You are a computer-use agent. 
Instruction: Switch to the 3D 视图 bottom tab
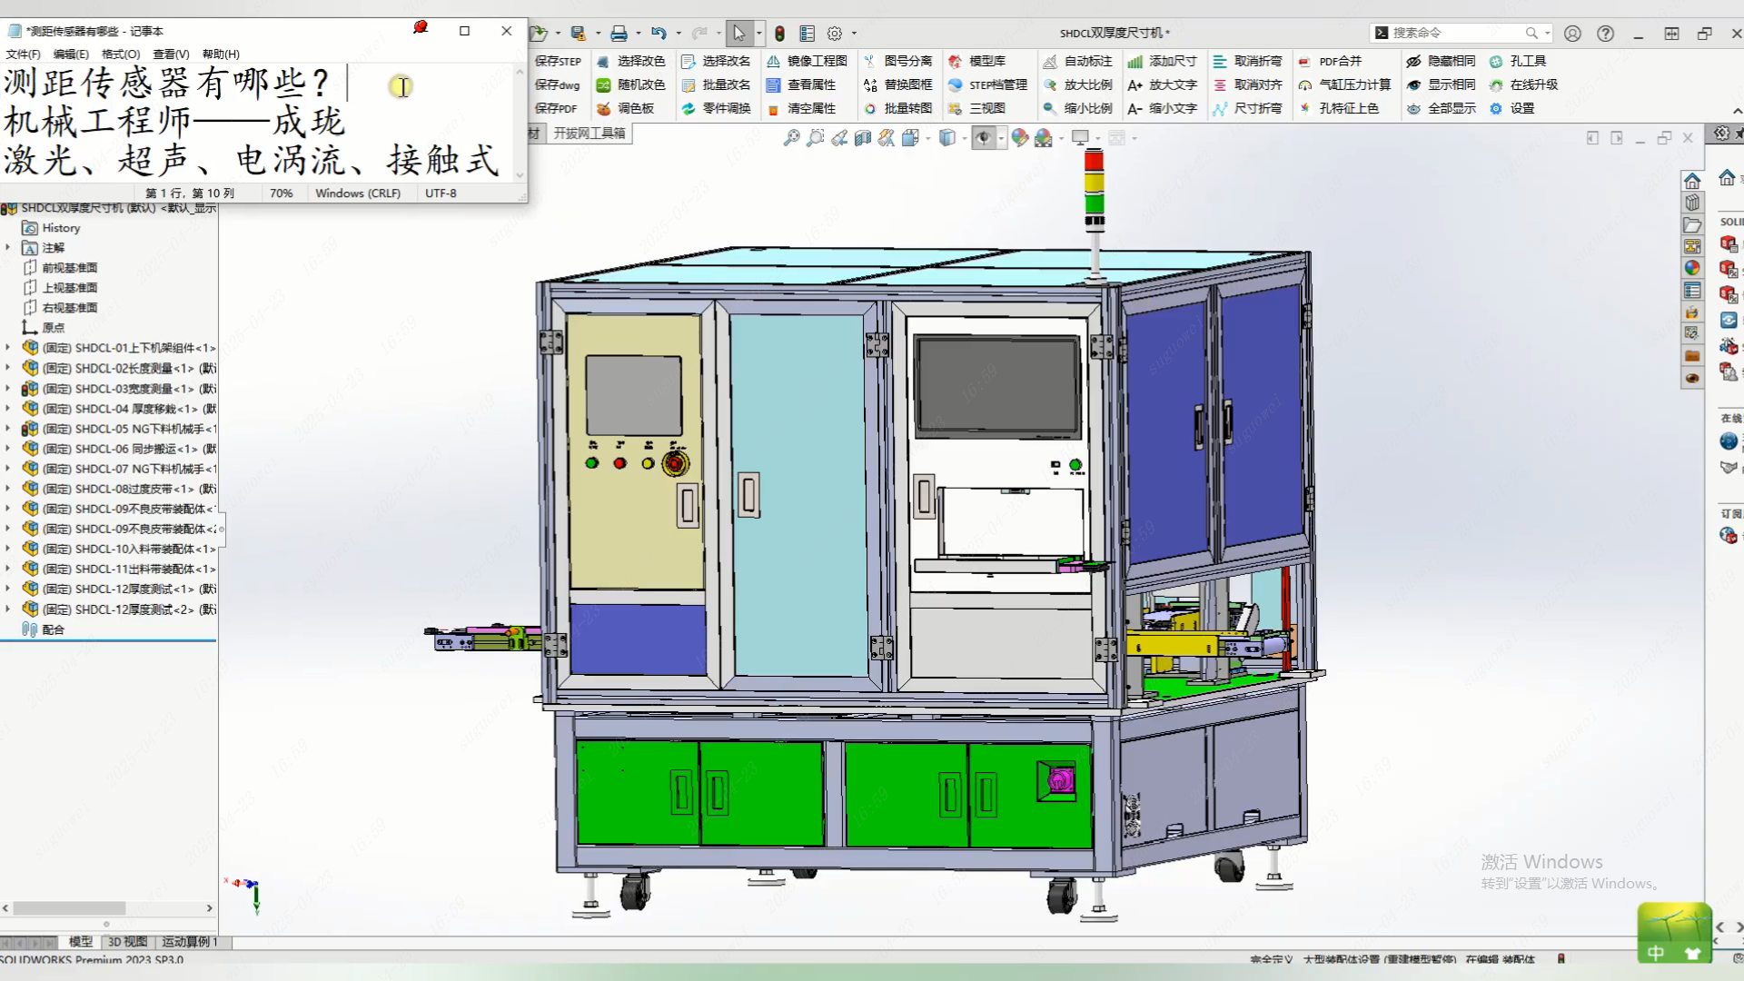pyautogui.click(x=127, y=942)
